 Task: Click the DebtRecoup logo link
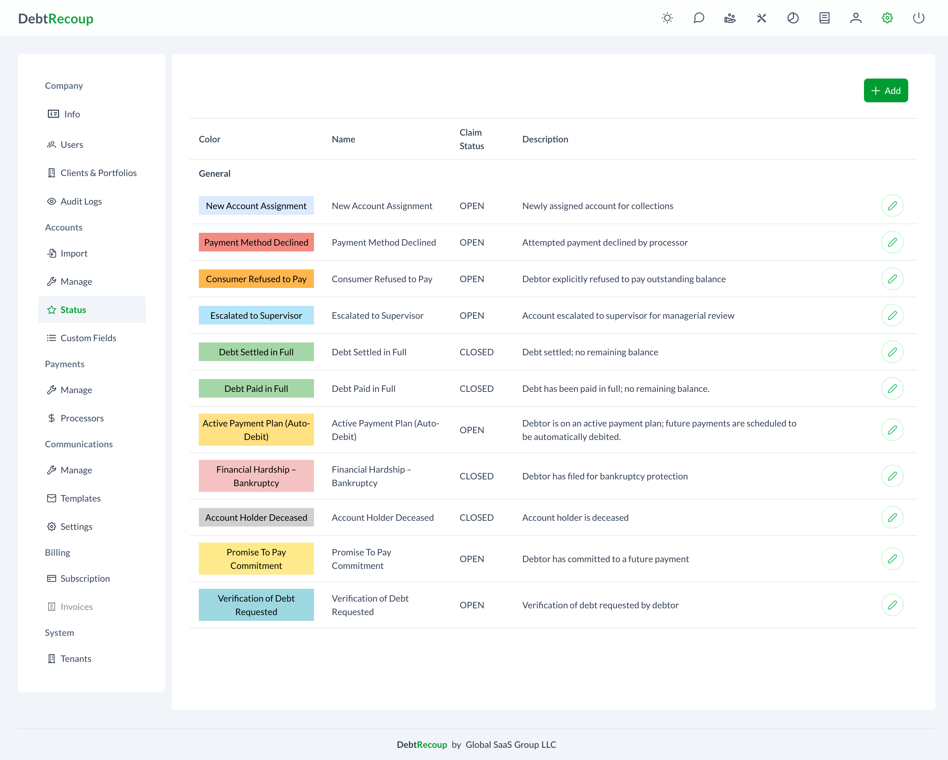56,19
